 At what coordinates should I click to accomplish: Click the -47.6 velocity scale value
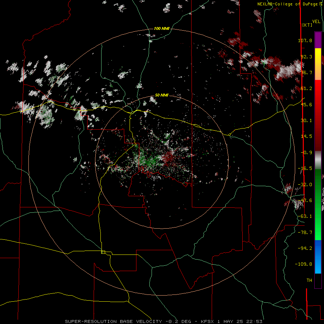[305, 201]
